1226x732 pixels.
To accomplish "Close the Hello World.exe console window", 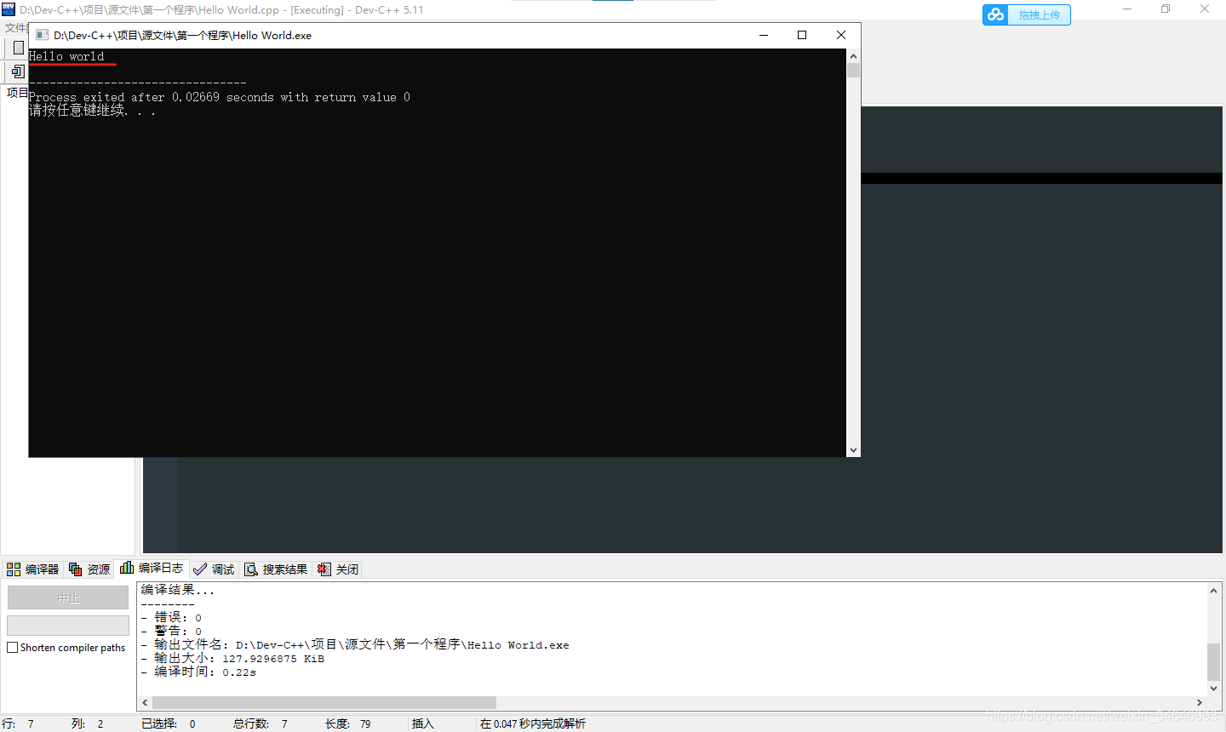I will click(841, 35).
